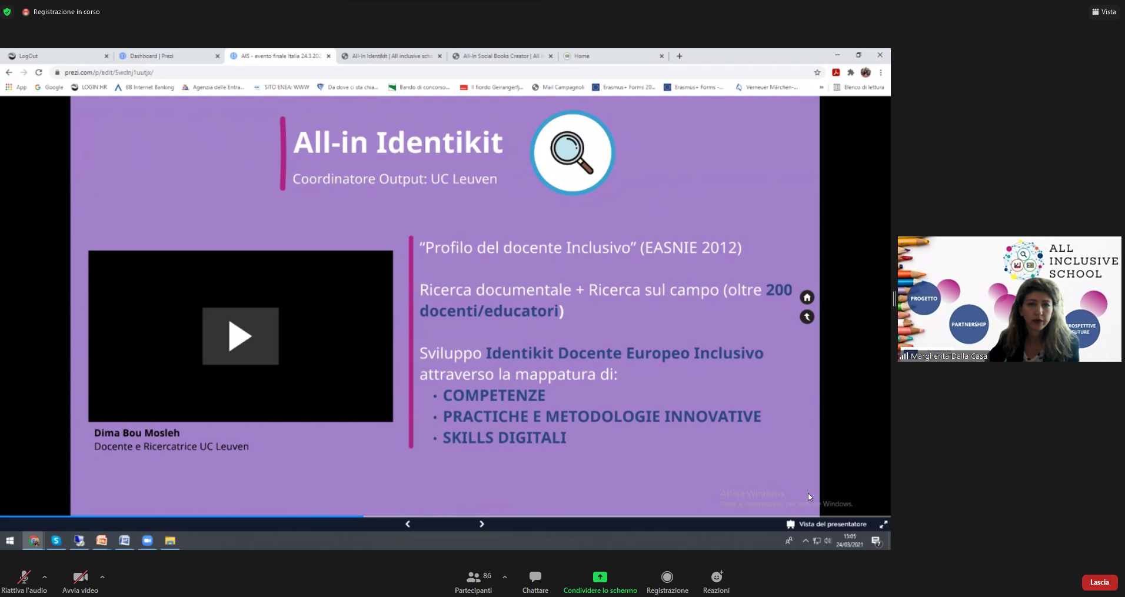This screenshot has height=597, width=1125.
Task: Open the Chrome extensions puzzle icon
Action: point(850,72)
